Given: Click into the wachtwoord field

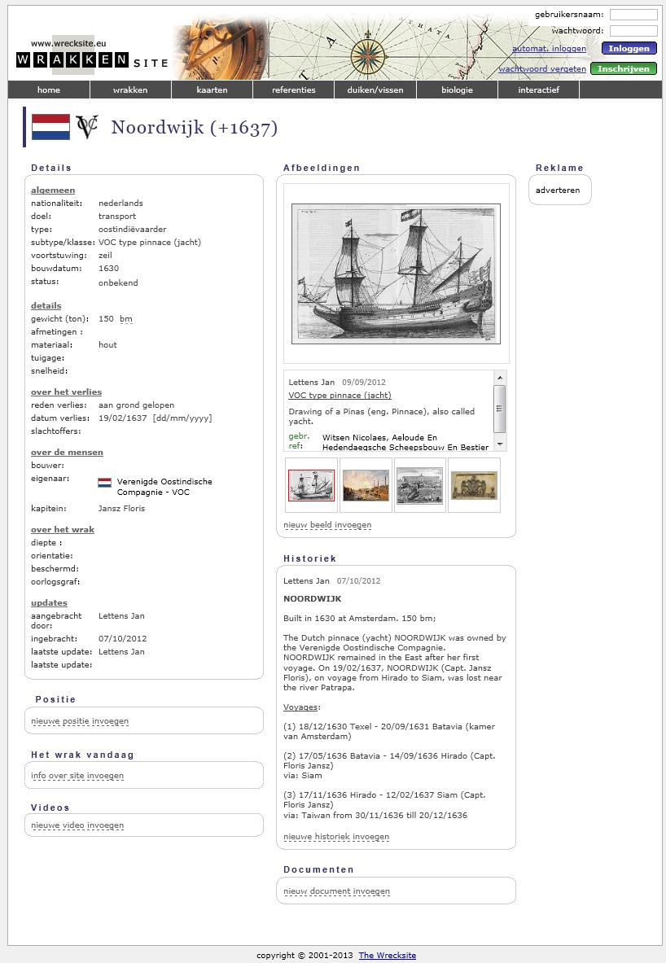Looking at the screenshot, I should 633,31.
